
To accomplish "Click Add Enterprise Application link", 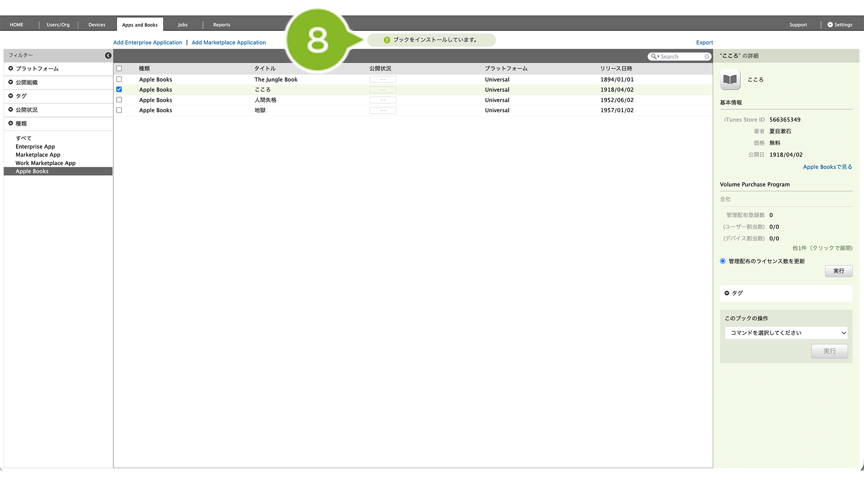I will pos(147,43).
